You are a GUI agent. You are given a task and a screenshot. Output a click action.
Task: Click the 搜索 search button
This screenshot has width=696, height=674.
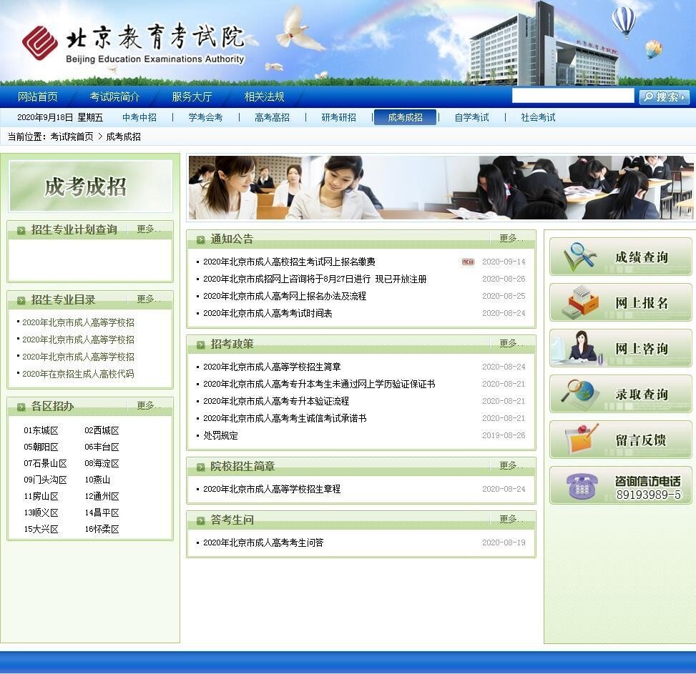tap(664, 96)
